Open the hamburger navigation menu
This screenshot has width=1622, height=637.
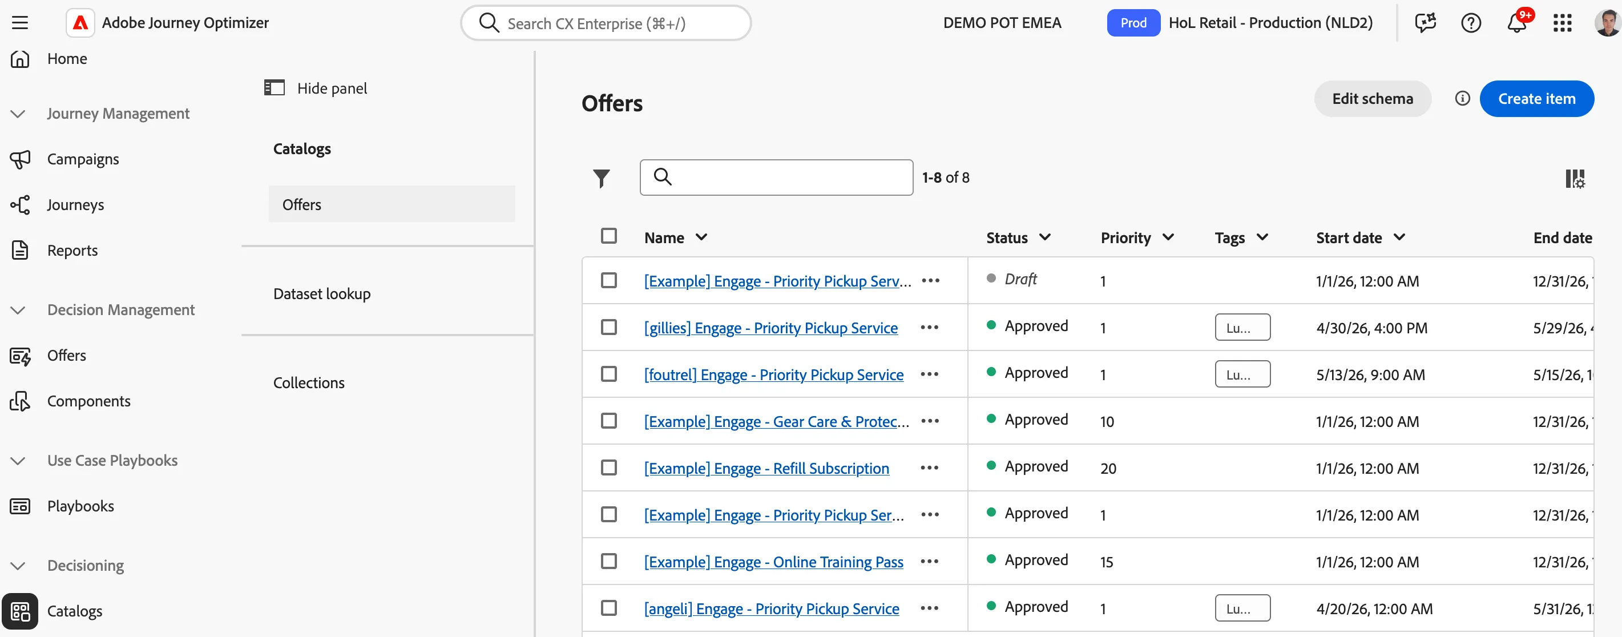(20, 23)
